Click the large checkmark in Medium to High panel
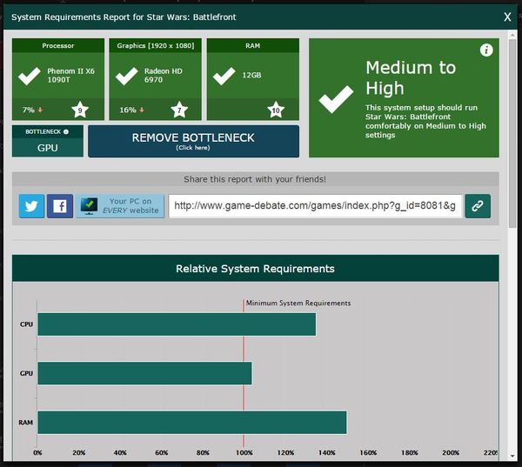This screenshot has height=467, width=522. click(x=336, y=99)
